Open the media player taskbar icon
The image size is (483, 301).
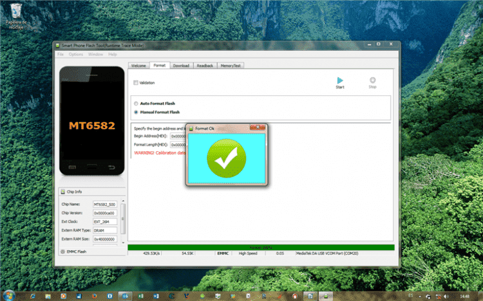64,296
